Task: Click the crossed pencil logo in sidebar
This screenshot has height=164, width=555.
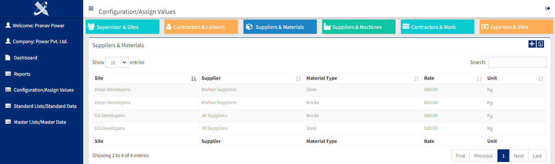Action: [x=41, y=9]
